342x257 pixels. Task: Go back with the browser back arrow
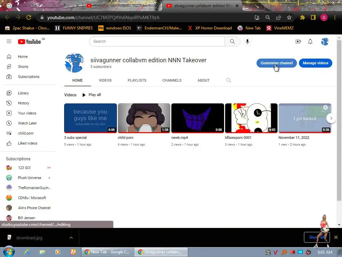7,17
